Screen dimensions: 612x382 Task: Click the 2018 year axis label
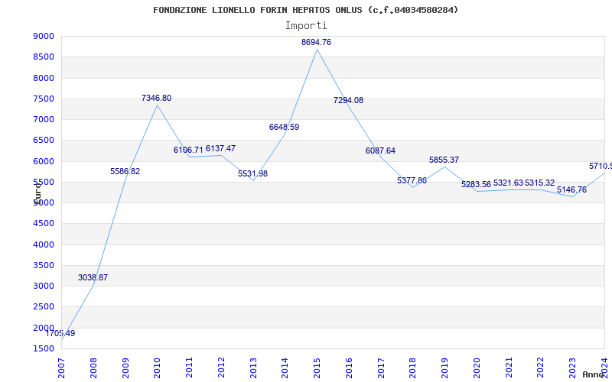tap(413, 368)
